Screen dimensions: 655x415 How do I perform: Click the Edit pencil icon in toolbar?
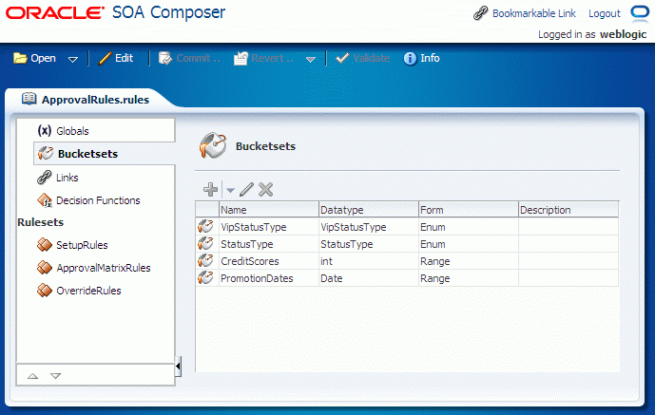(x=105, y=58)
